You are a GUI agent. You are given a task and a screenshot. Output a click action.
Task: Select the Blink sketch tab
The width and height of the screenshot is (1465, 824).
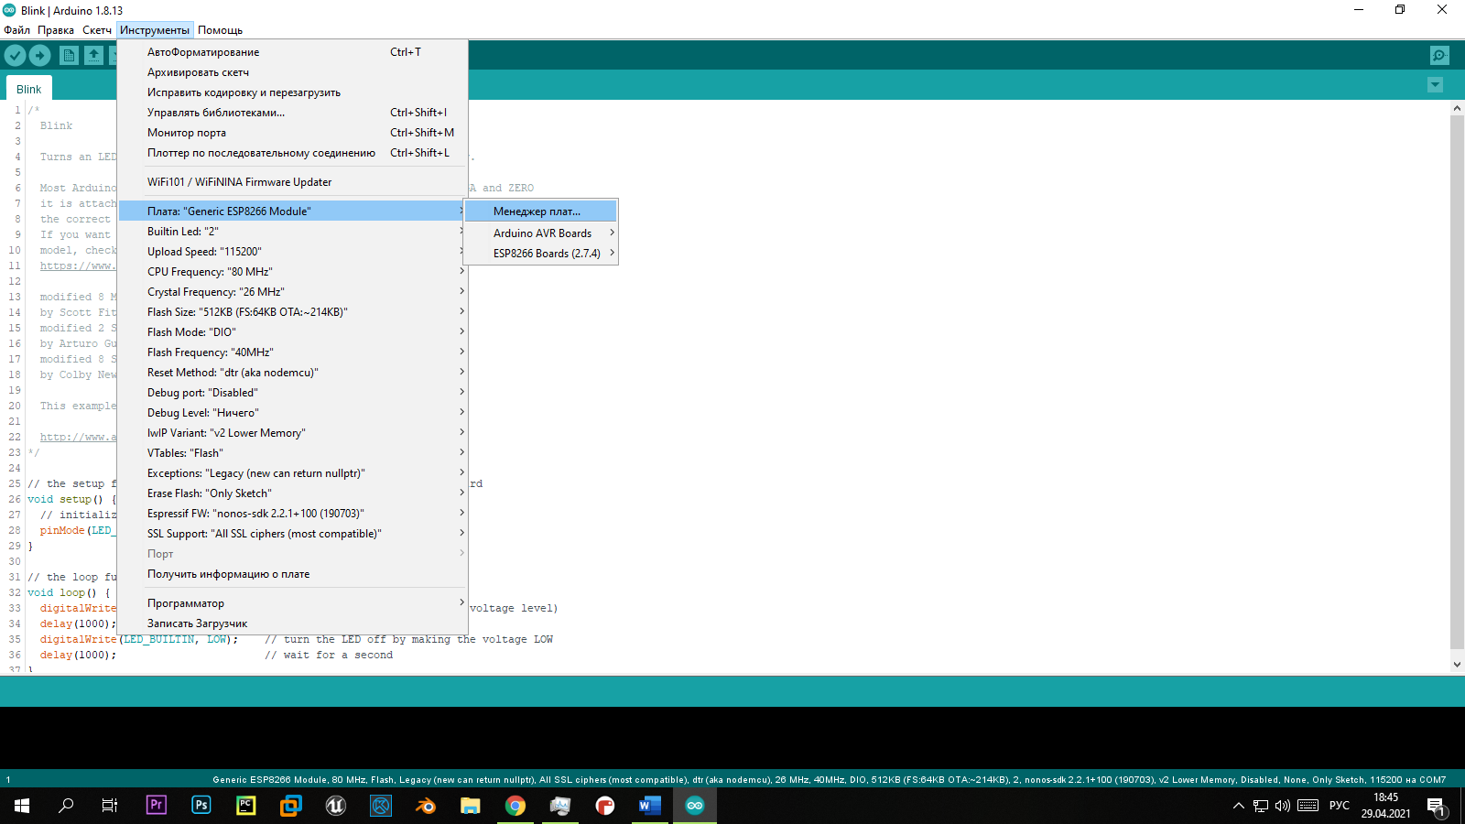29,89
